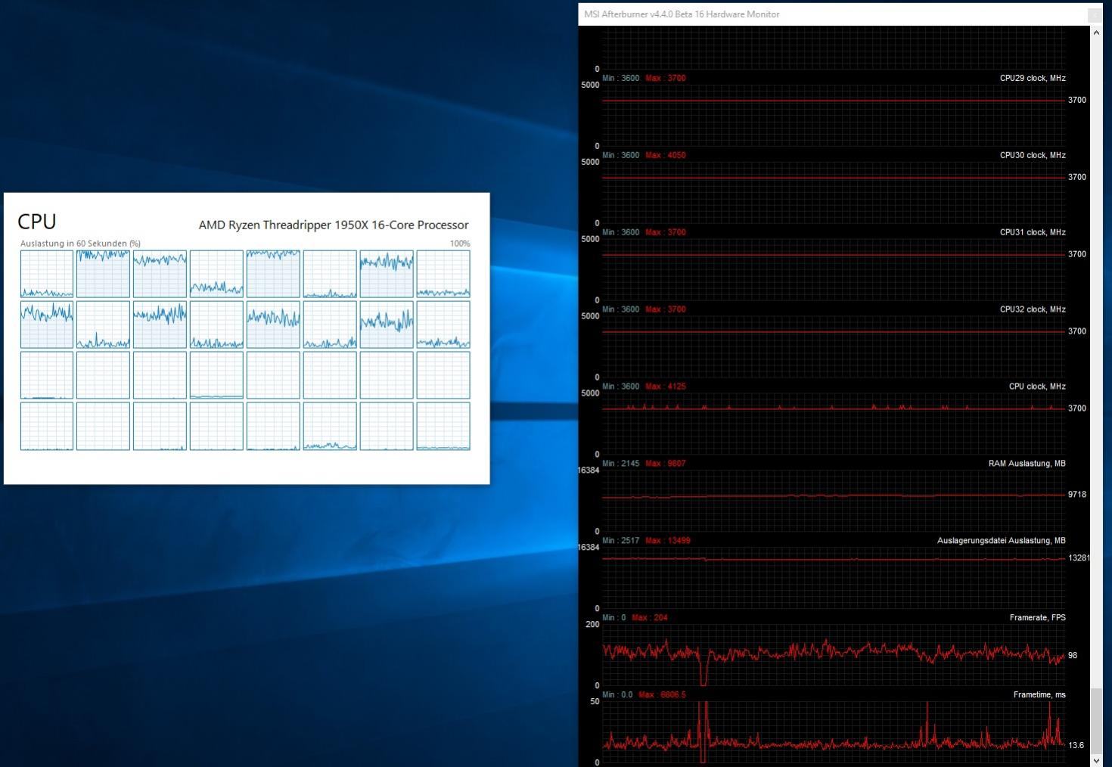1112x767 pixels.
Task: Click the 'Min : 2145' RAM value
Action: pos(621,464)
